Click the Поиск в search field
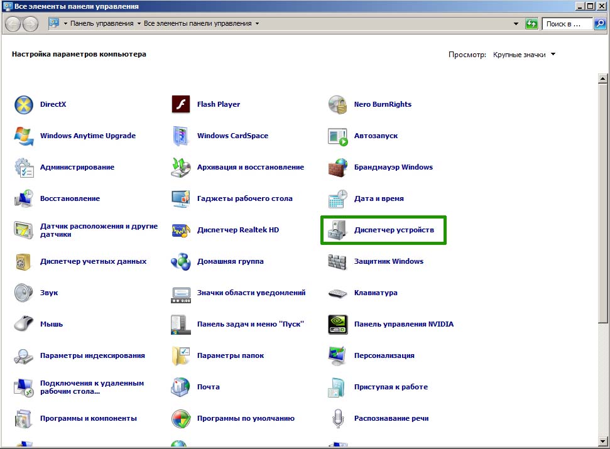This screenshot has width=610, height=449. pos(567,24)
